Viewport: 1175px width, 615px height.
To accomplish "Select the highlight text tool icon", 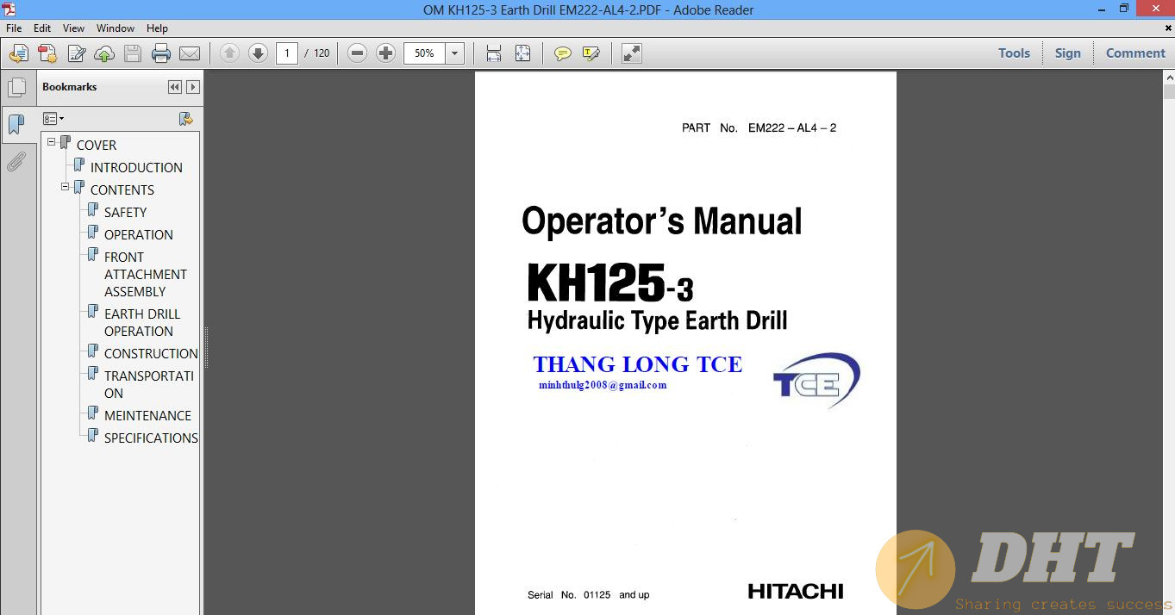I will [x=591, y=53].
